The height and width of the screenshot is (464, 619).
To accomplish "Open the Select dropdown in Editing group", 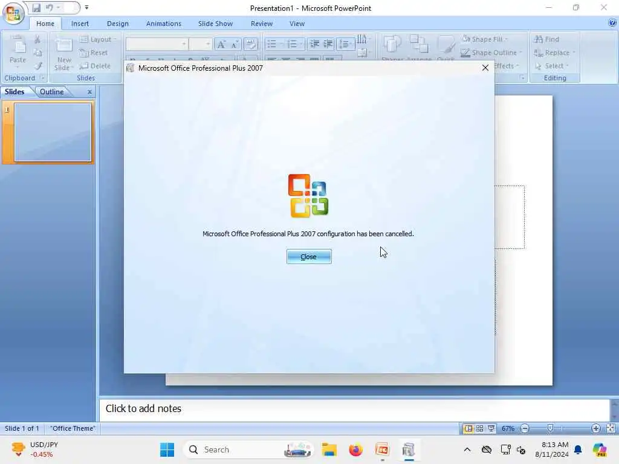I will coord(551,66).
